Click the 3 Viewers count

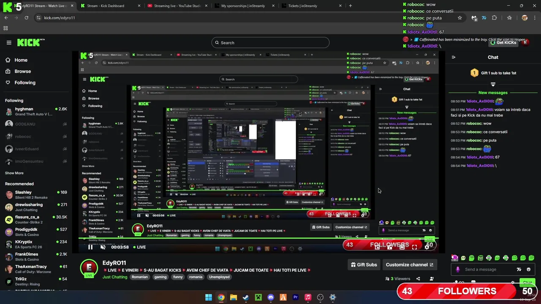coord(398,279)
